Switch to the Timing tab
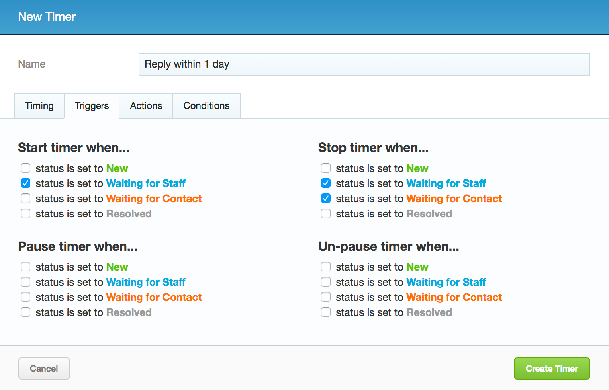The height and width of the screenshot is (390, 609). [x=39, y=106]
